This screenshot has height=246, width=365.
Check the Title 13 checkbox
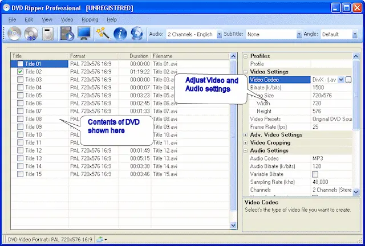(21, 158)
